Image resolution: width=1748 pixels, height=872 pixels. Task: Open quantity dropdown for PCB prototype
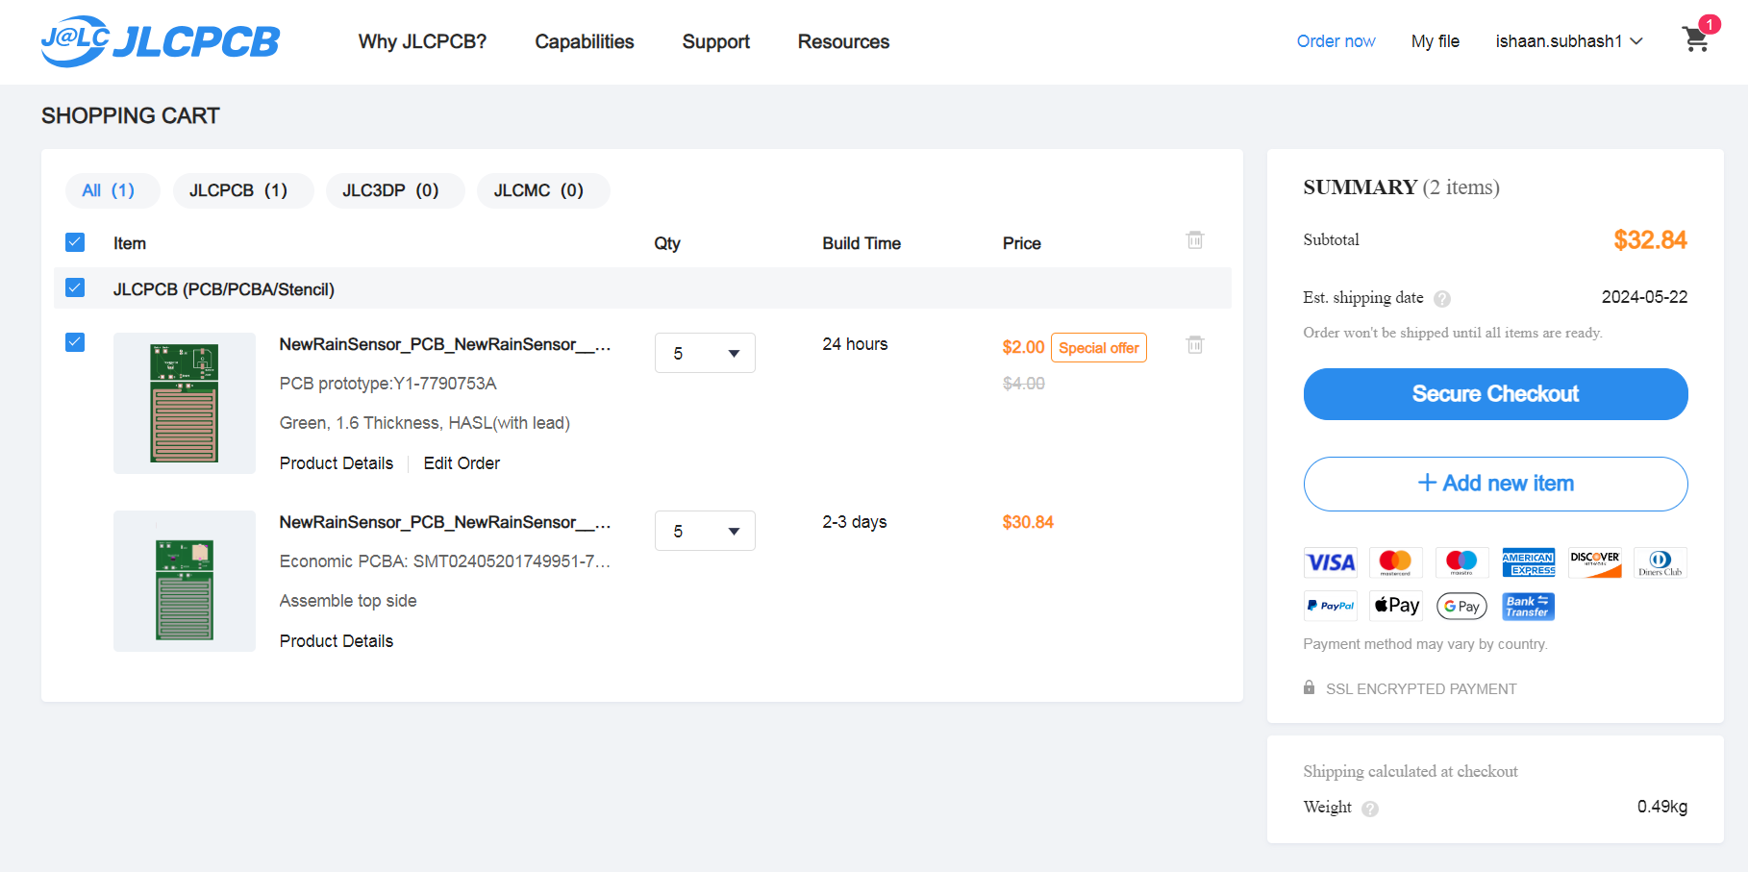pyautogui.click(x=705, y=353)
